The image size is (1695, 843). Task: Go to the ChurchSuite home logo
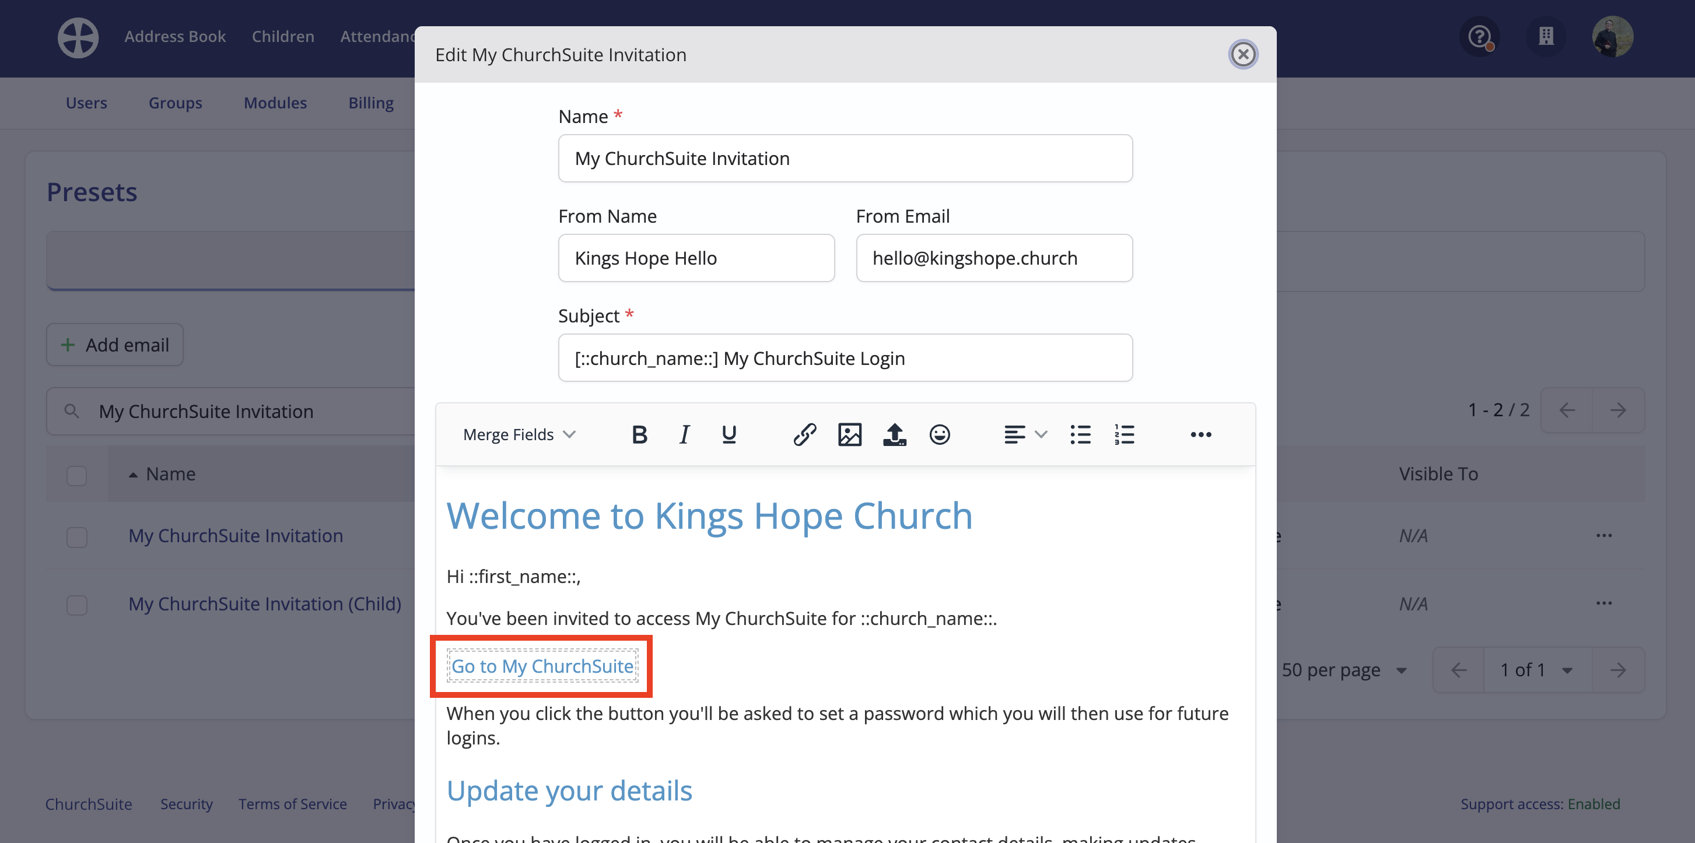(x=78, y=37)
